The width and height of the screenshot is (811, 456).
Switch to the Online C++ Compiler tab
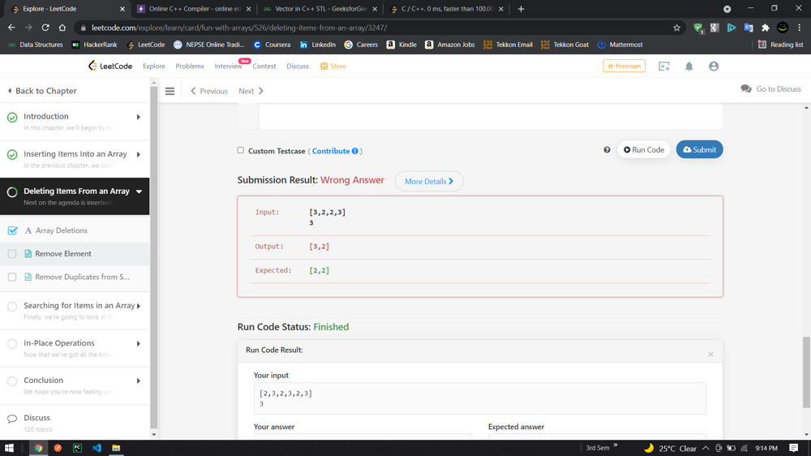[x=192, y=9]
